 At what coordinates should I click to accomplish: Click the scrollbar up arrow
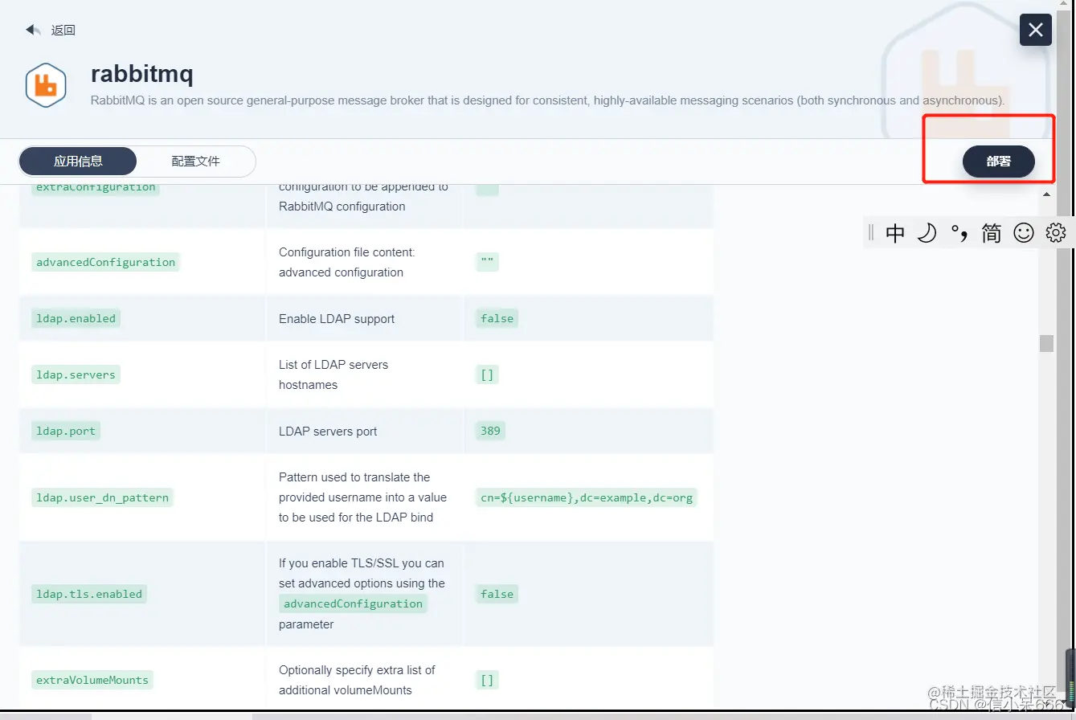coord(1046,194)
